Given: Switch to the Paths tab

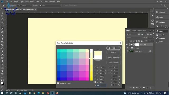Looking at the screenshot, I should pyautogui.click(x=144, y=30).
